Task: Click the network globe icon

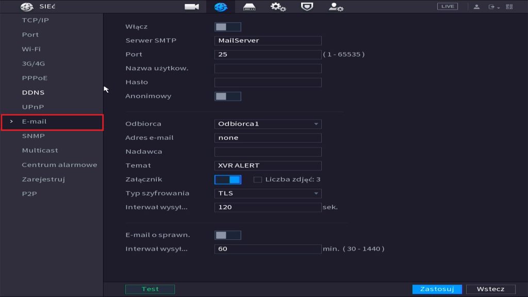Action: (x=221, y=7)
